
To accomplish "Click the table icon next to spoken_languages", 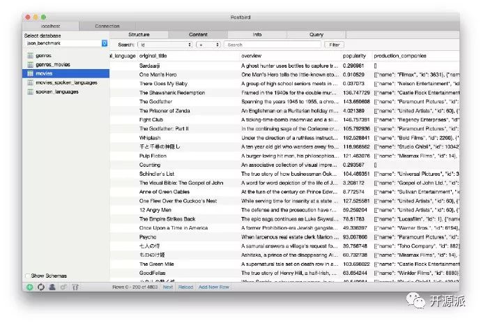I will pos(31,92).
